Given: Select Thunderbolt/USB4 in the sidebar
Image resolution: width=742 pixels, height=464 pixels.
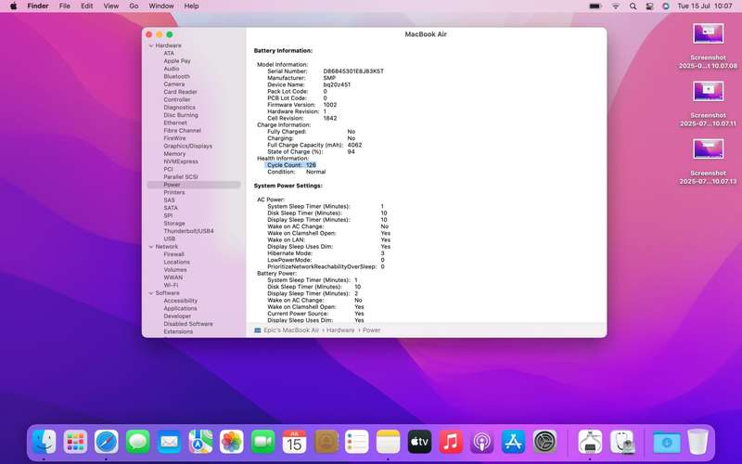Looking at the screenshot, I should [189, 231].
